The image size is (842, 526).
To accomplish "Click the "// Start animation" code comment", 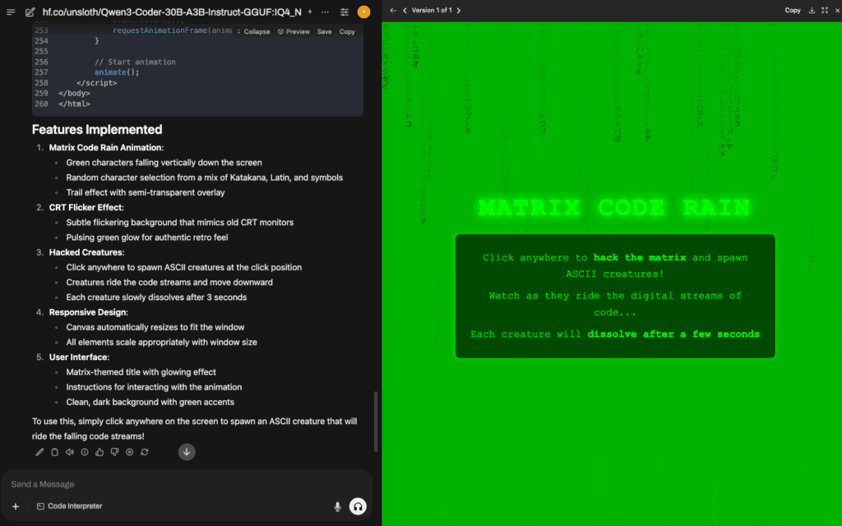I will (x=136, y=62).
